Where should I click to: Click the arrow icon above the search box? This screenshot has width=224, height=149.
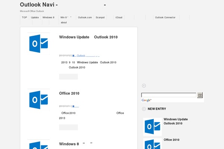(x=144, y=86)
